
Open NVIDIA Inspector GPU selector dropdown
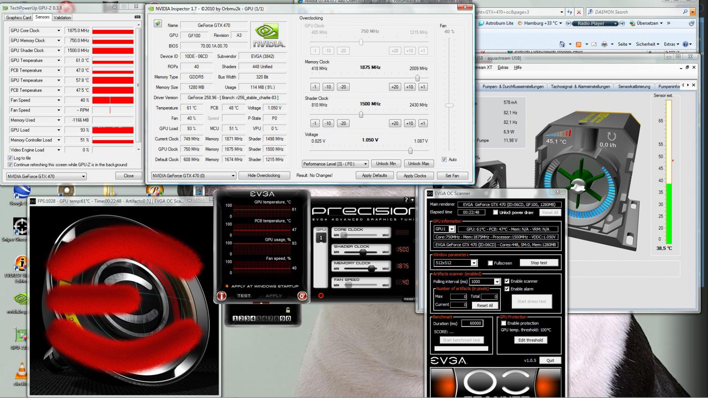coord(193,176)
